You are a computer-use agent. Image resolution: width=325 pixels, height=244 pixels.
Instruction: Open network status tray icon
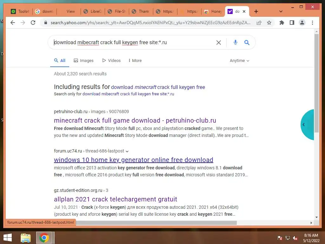pyautogui.click(x=288, y=238)
